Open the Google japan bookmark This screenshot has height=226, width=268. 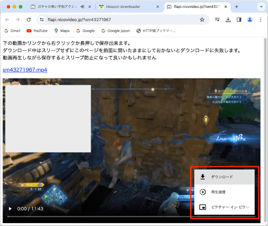(x=116, y=31)
